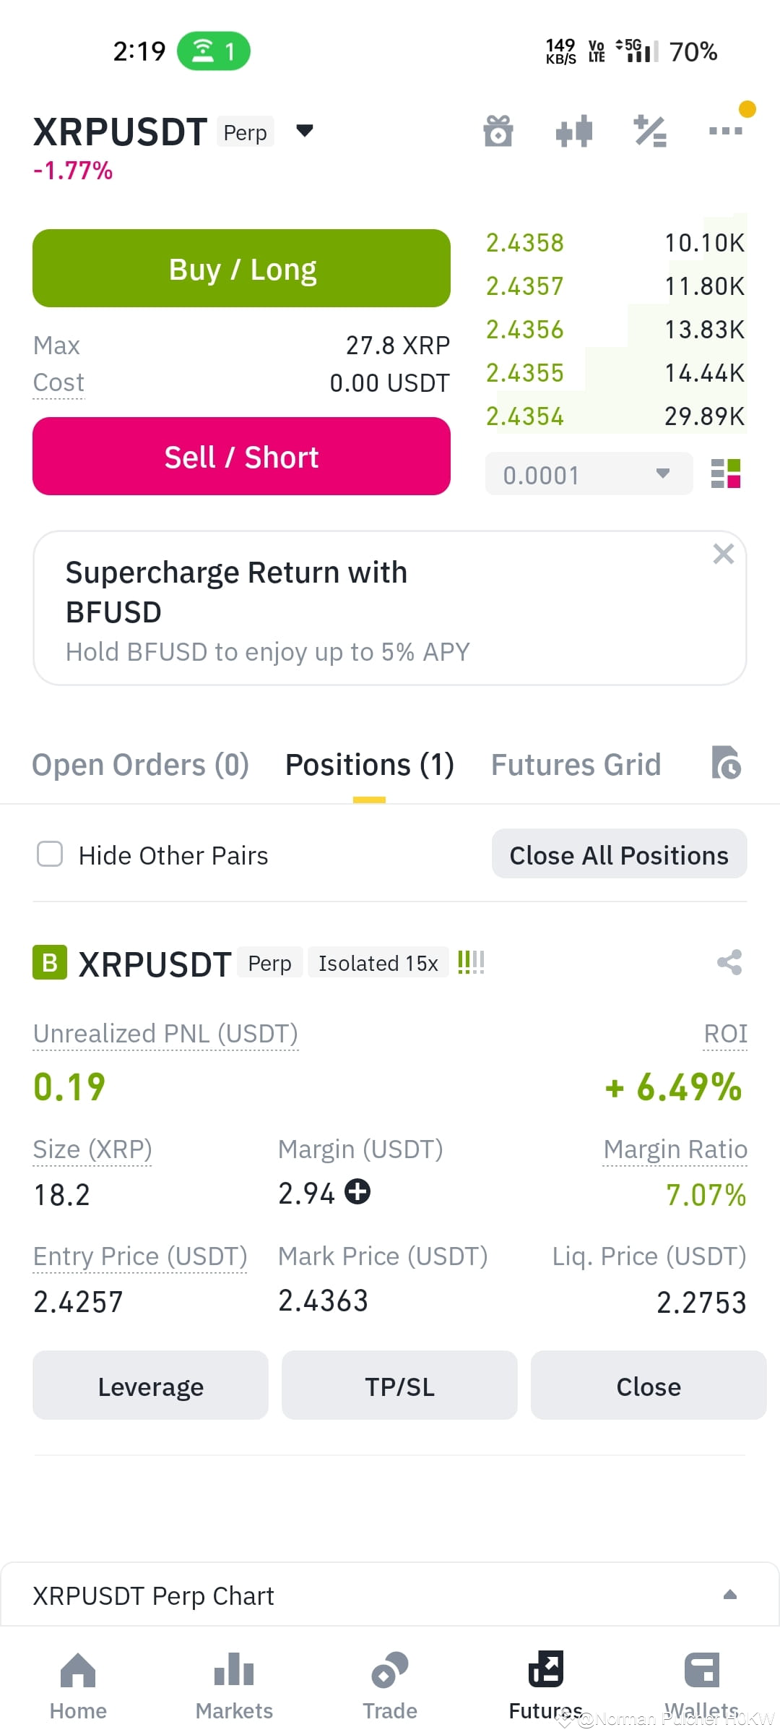
Task: Share the XRPUSDT position
Action: [x=729, y=962]
